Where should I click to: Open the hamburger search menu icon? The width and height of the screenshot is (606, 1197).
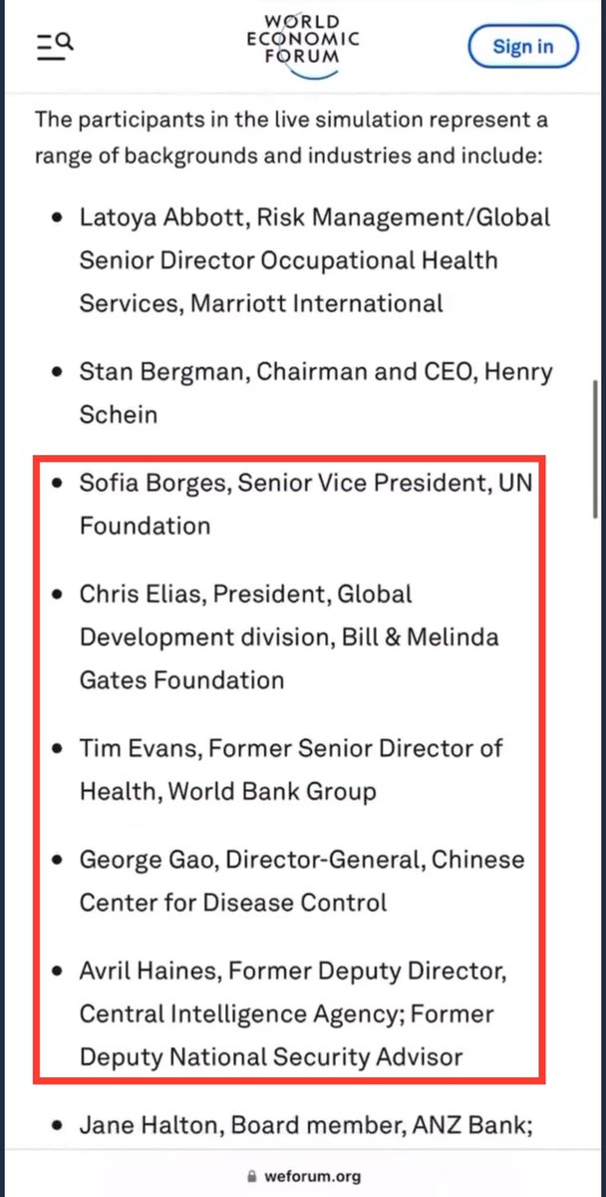[x=55, y=46]
